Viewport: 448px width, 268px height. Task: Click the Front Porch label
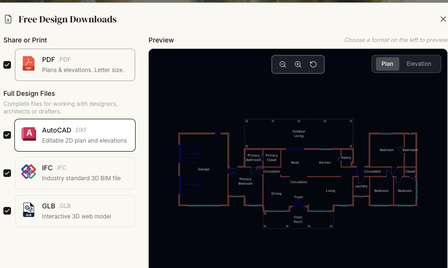pyautogui.click(x=298, y=219)
